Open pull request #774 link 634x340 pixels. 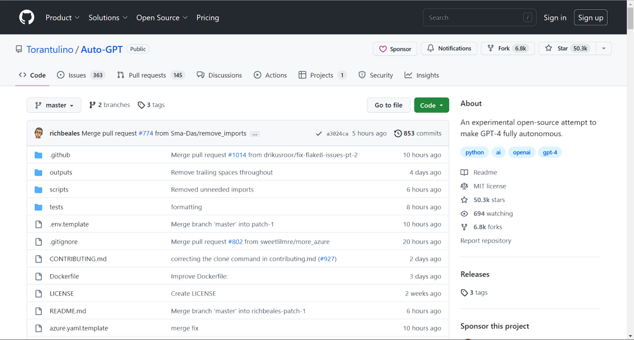[146, 133]
